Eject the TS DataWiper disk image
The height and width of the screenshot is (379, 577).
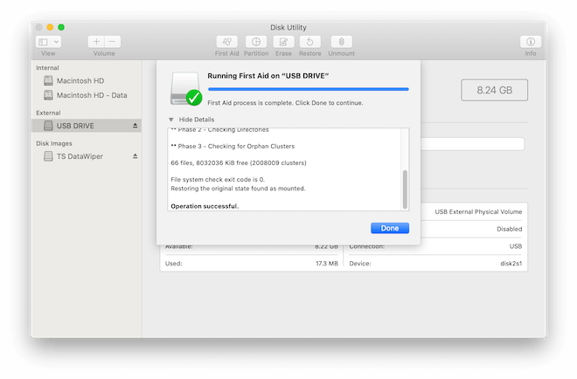click(x=135, y=156)
